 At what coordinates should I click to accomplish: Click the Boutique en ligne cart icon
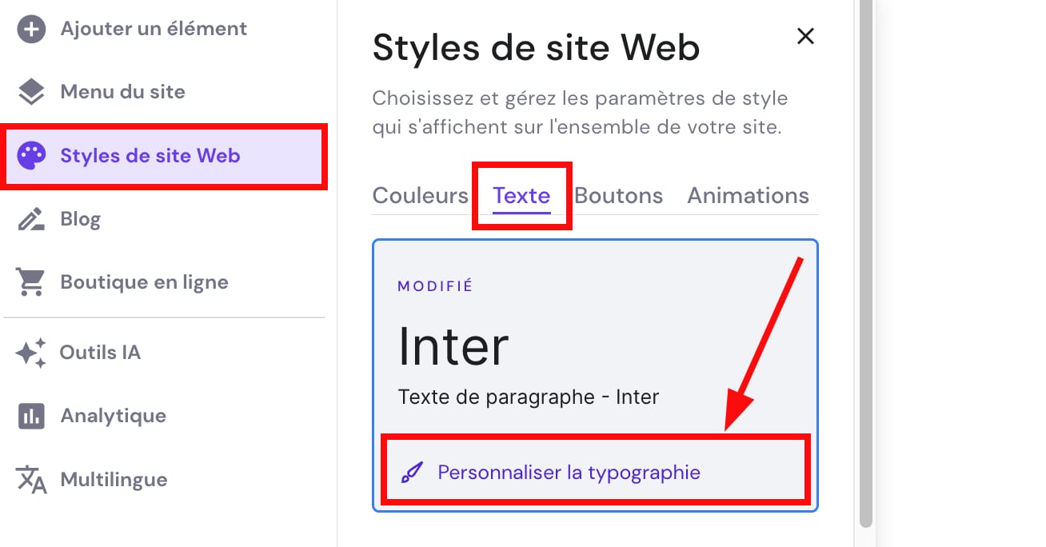30,281
